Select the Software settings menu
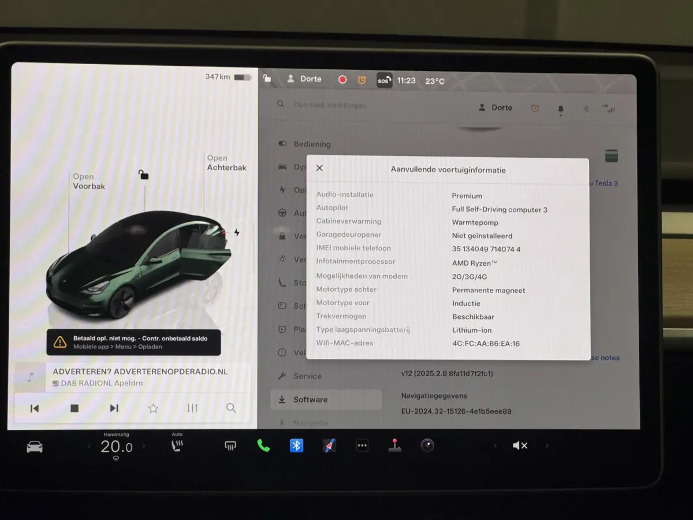The width and height of the screenshot is (693, 520). (x=326, y=400)
